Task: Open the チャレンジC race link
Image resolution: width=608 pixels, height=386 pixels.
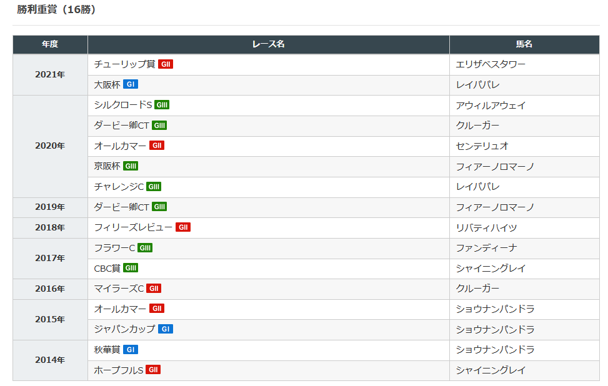Action: pos(119,187)
